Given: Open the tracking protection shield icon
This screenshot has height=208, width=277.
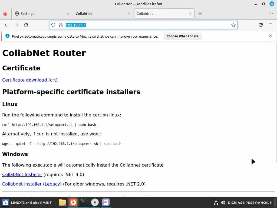Looking at the screenshot, I should coord(53,25).
